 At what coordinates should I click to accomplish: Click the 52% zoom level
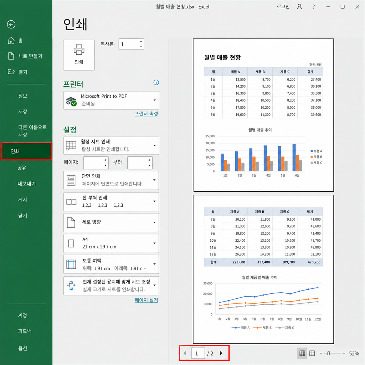pyautogui.click(x=354, y=353)
